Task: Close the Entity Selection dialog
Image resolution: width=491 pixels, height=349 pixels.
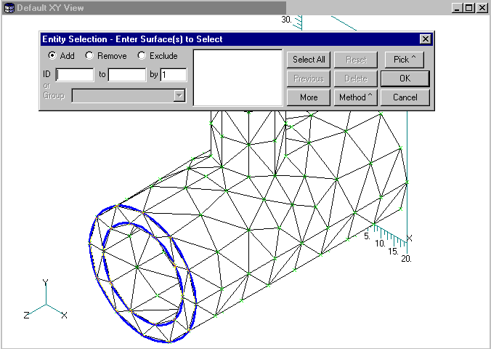Action: pyautogui.click(x=425, y=39)
